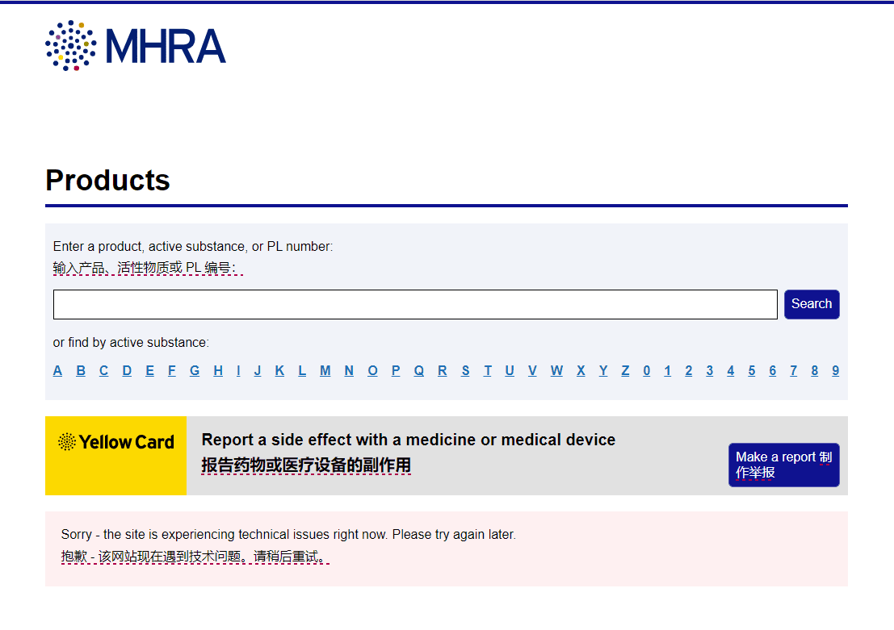Select active substance letter M
The image size is (894, 630).
pyautogui.click(x=325, y=370)
